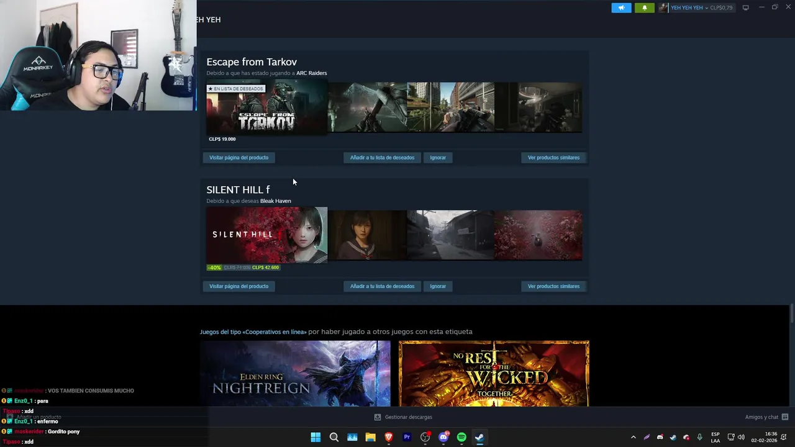Open the Brave browser taskbar icon
The image size is (795, 447).
389,437
